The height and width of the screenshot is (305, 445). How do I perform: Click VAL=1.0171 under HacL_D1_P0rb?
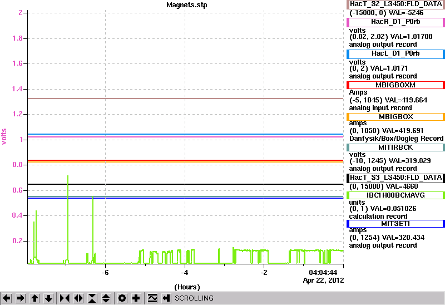click(389, 68)
